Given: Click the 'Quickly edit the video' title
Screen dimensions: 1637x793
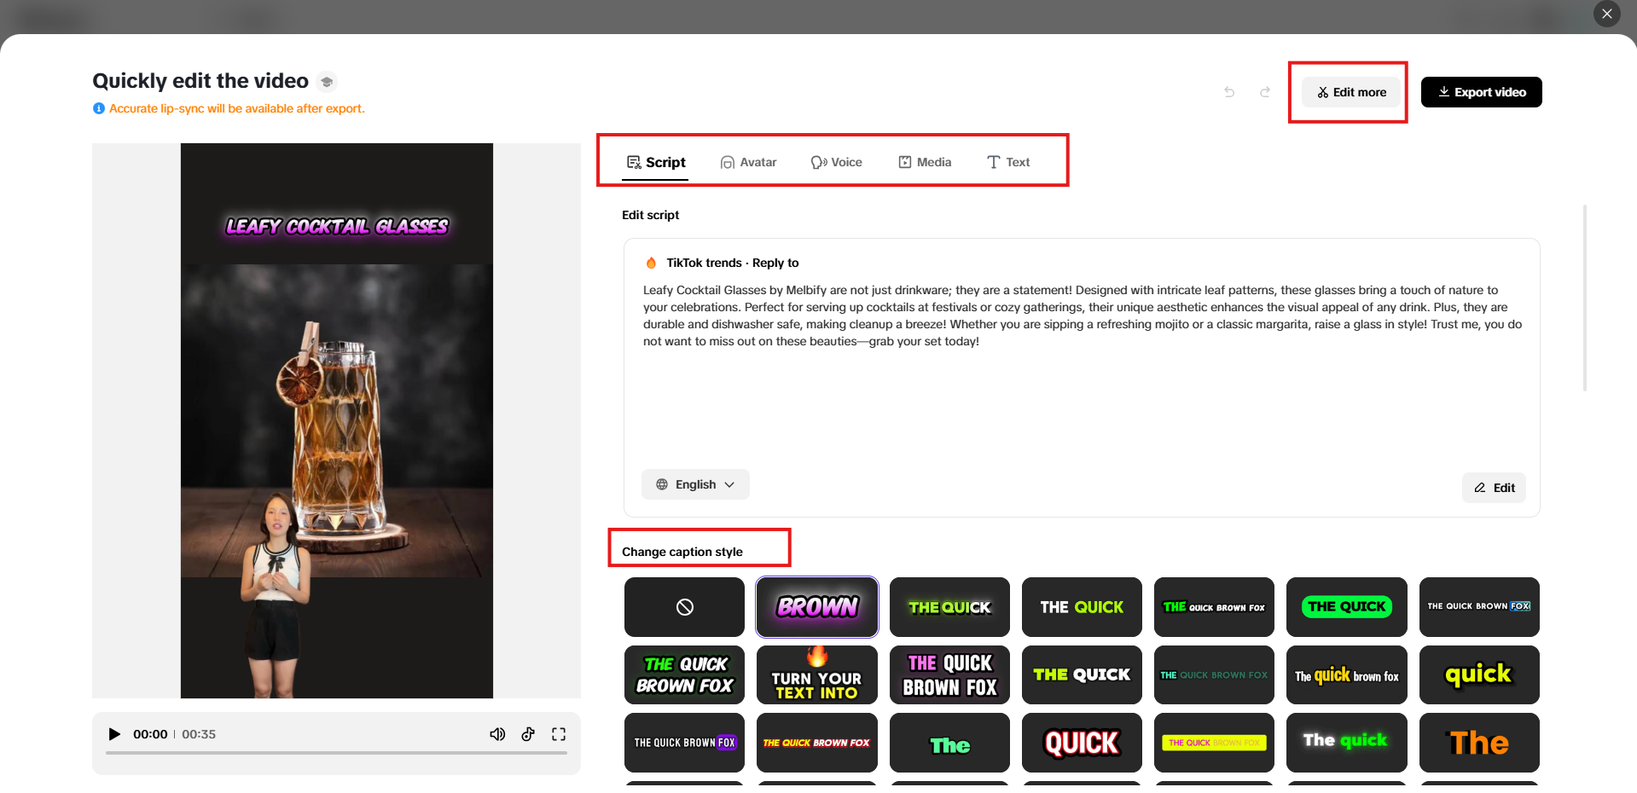Looking at the screenshot, I should 200,81.
